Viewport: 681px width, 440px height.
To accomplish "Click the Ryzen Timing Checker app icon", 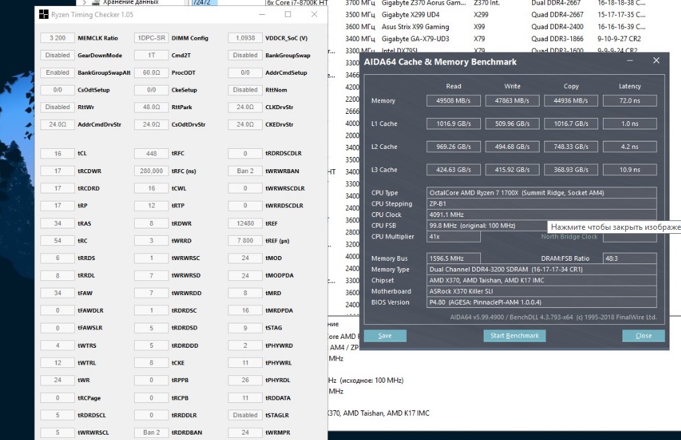I will click(44, 14).
